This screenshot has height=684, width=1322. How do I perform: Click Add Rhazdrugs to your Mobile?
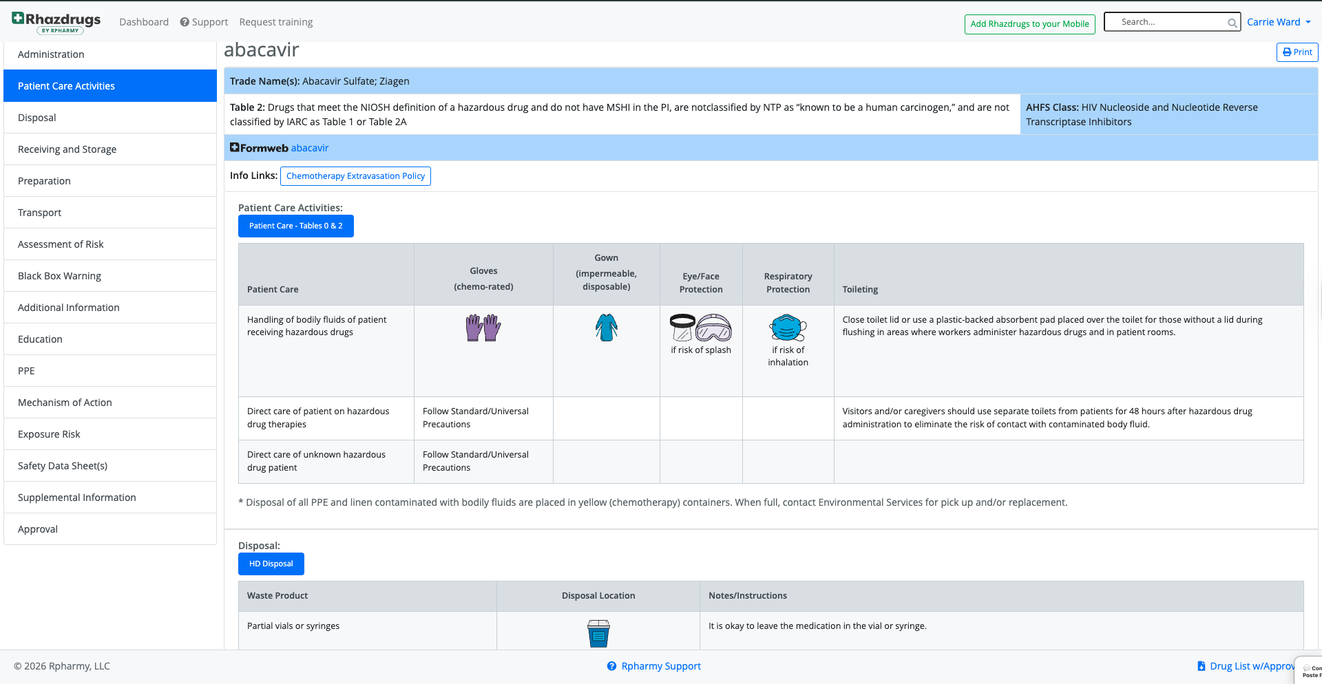(x=1029, y=24)
